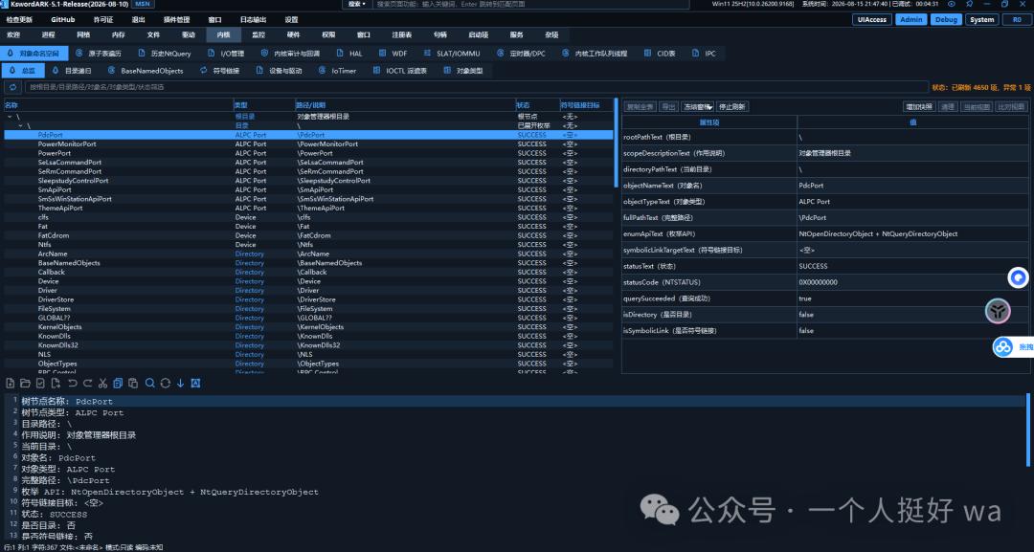This screenshot has height=552, width=1034.
Task: Collapse the root '\' 根目录 tree node
Action: pyautogui.click(x=10, y=117)
